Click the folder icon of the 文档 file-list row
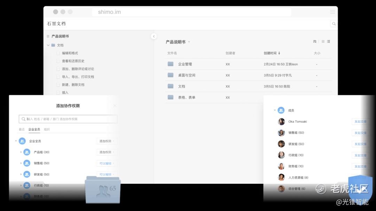This screenshot has height=211, width=376. pos(171,86)
